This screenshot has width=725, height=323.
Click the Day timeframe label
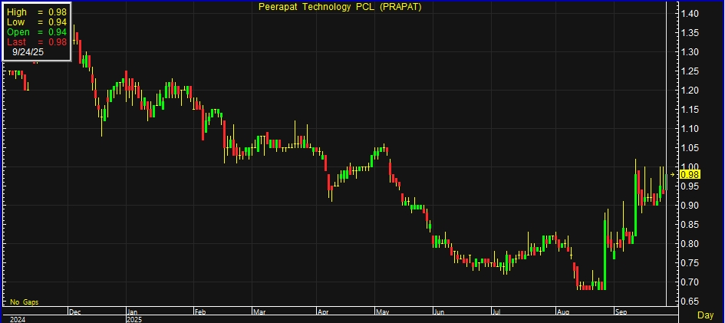tap(705, 315)
